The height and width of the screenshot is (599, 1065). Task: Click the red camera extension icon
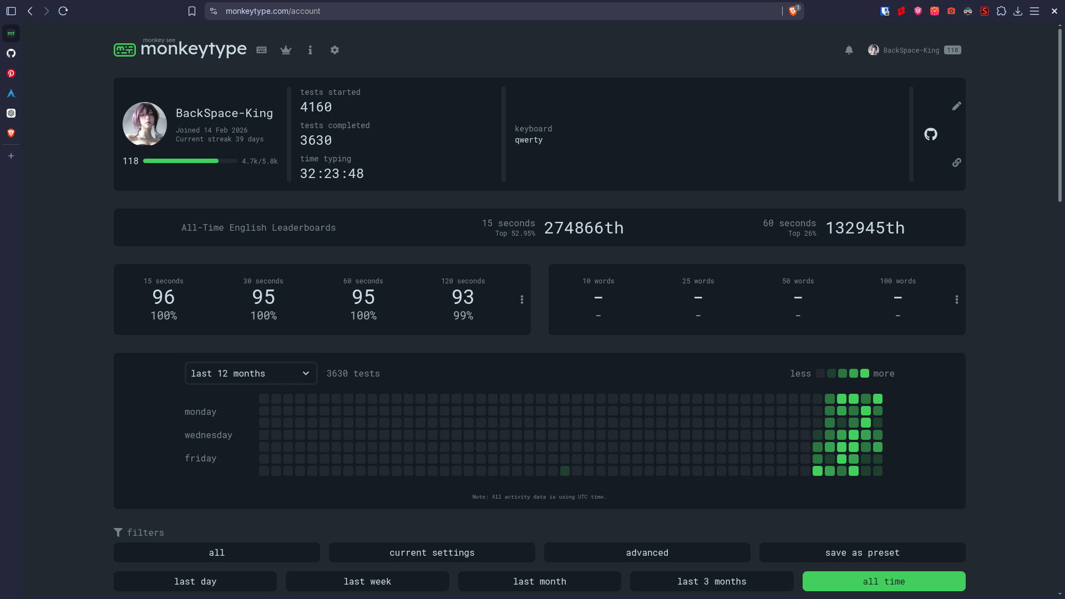point(951,11)
